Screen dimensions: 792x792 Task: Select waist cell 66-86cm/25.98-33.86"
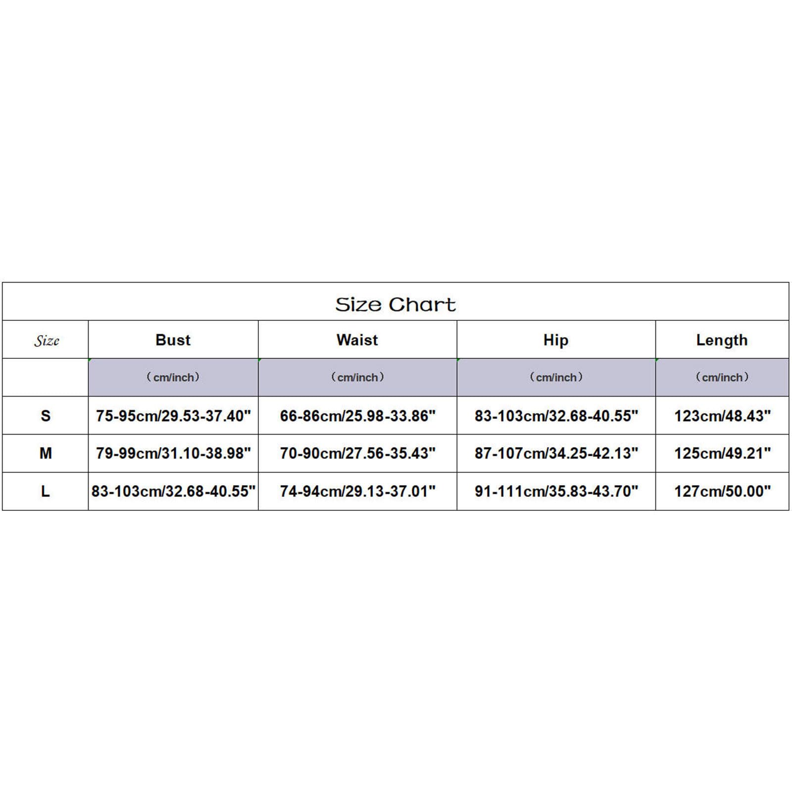pyautogui.click(x=357, y=415)
